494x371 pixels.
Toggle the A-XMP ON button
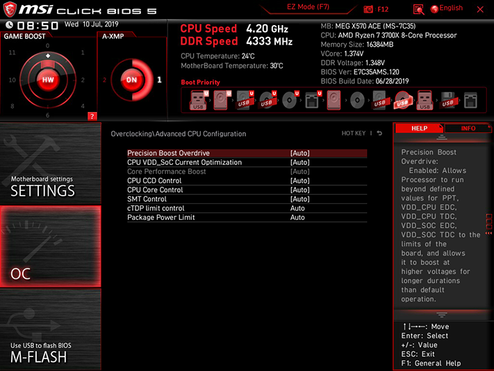(131, 80)
